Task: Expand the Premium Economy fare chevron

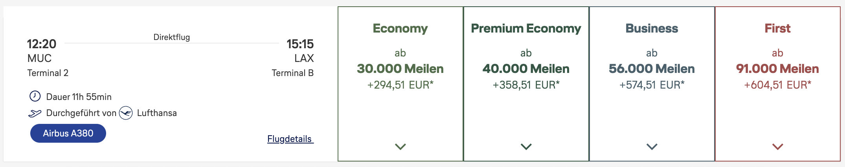Action: click(x=526, y=147)
